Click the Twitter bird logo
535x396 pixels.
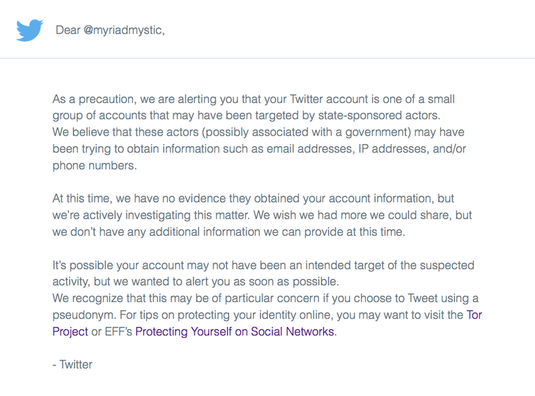[x=30, y=31]
